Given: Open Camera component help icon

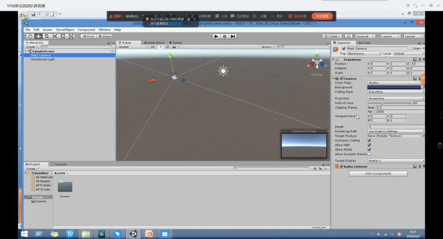Looking at the screenshot, I should (415, 79).
